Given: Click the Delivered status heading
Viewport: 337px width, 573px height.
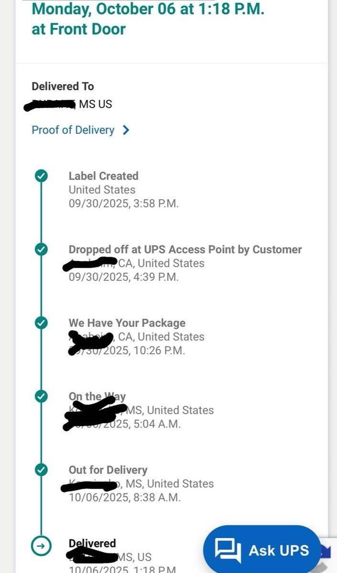Looking at the screenshot, I should pos(92,543).
